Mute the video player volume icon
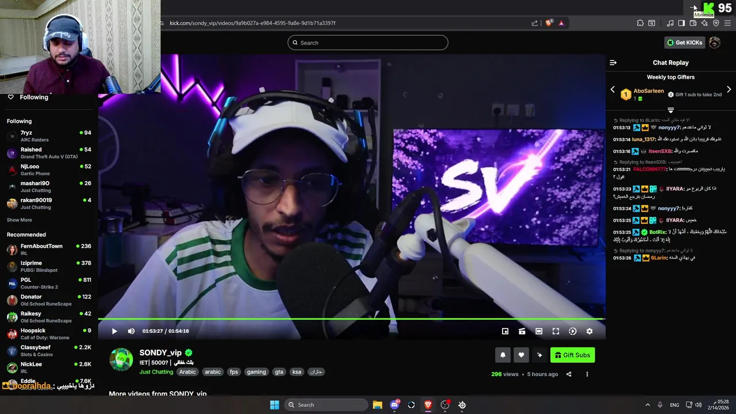 tap(131, 331)
